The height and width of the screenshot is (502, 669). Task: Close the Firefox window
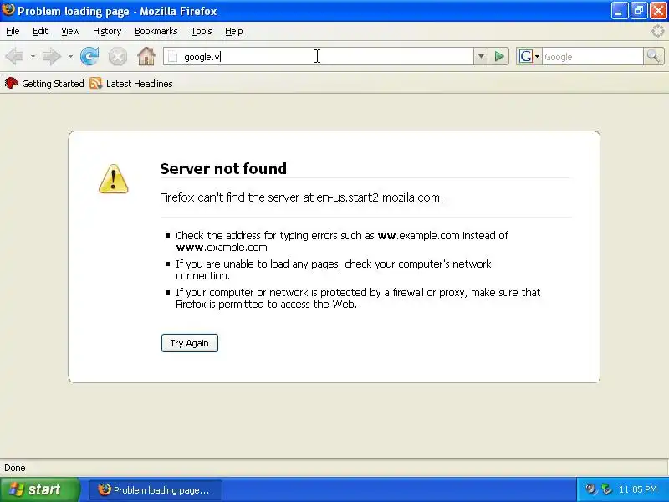(x=658, y=11)
